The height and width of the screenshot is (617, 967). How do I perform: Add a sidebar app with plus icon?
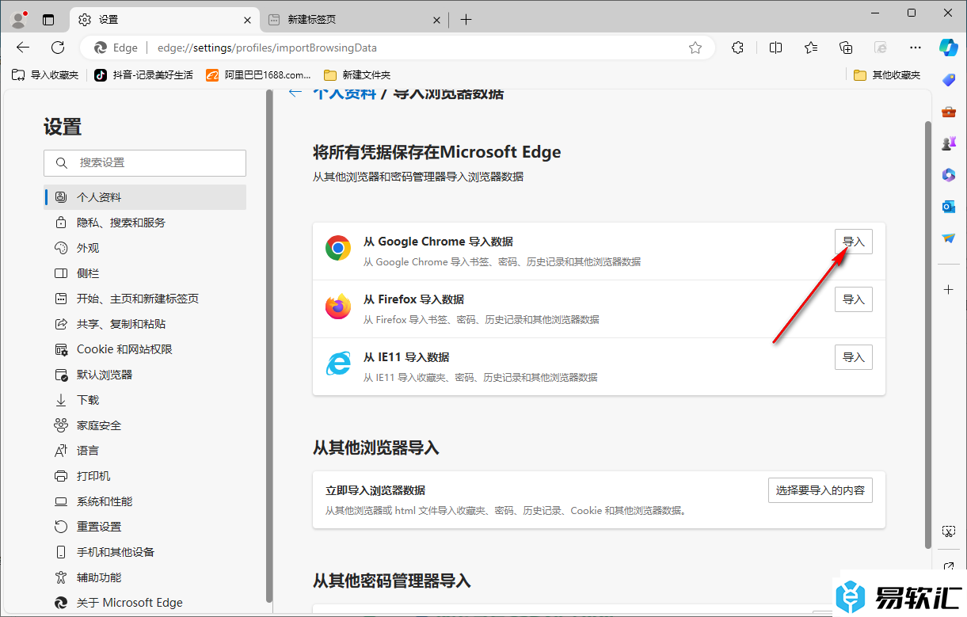949,290
